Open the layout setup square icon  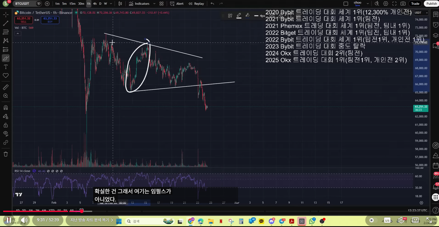(346, 4)
